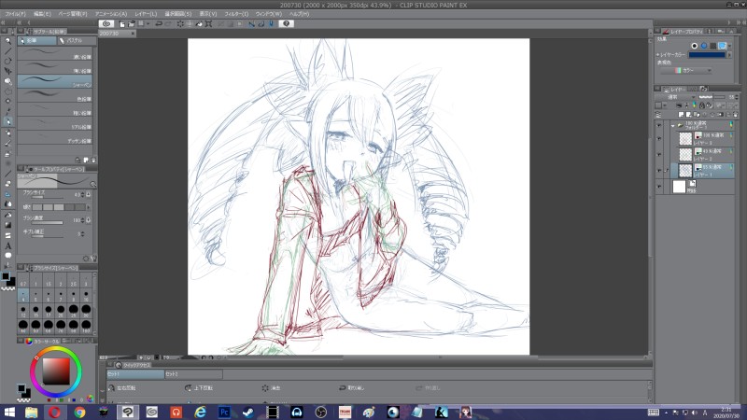Toggle visibility of レイヤー 3

659,138
